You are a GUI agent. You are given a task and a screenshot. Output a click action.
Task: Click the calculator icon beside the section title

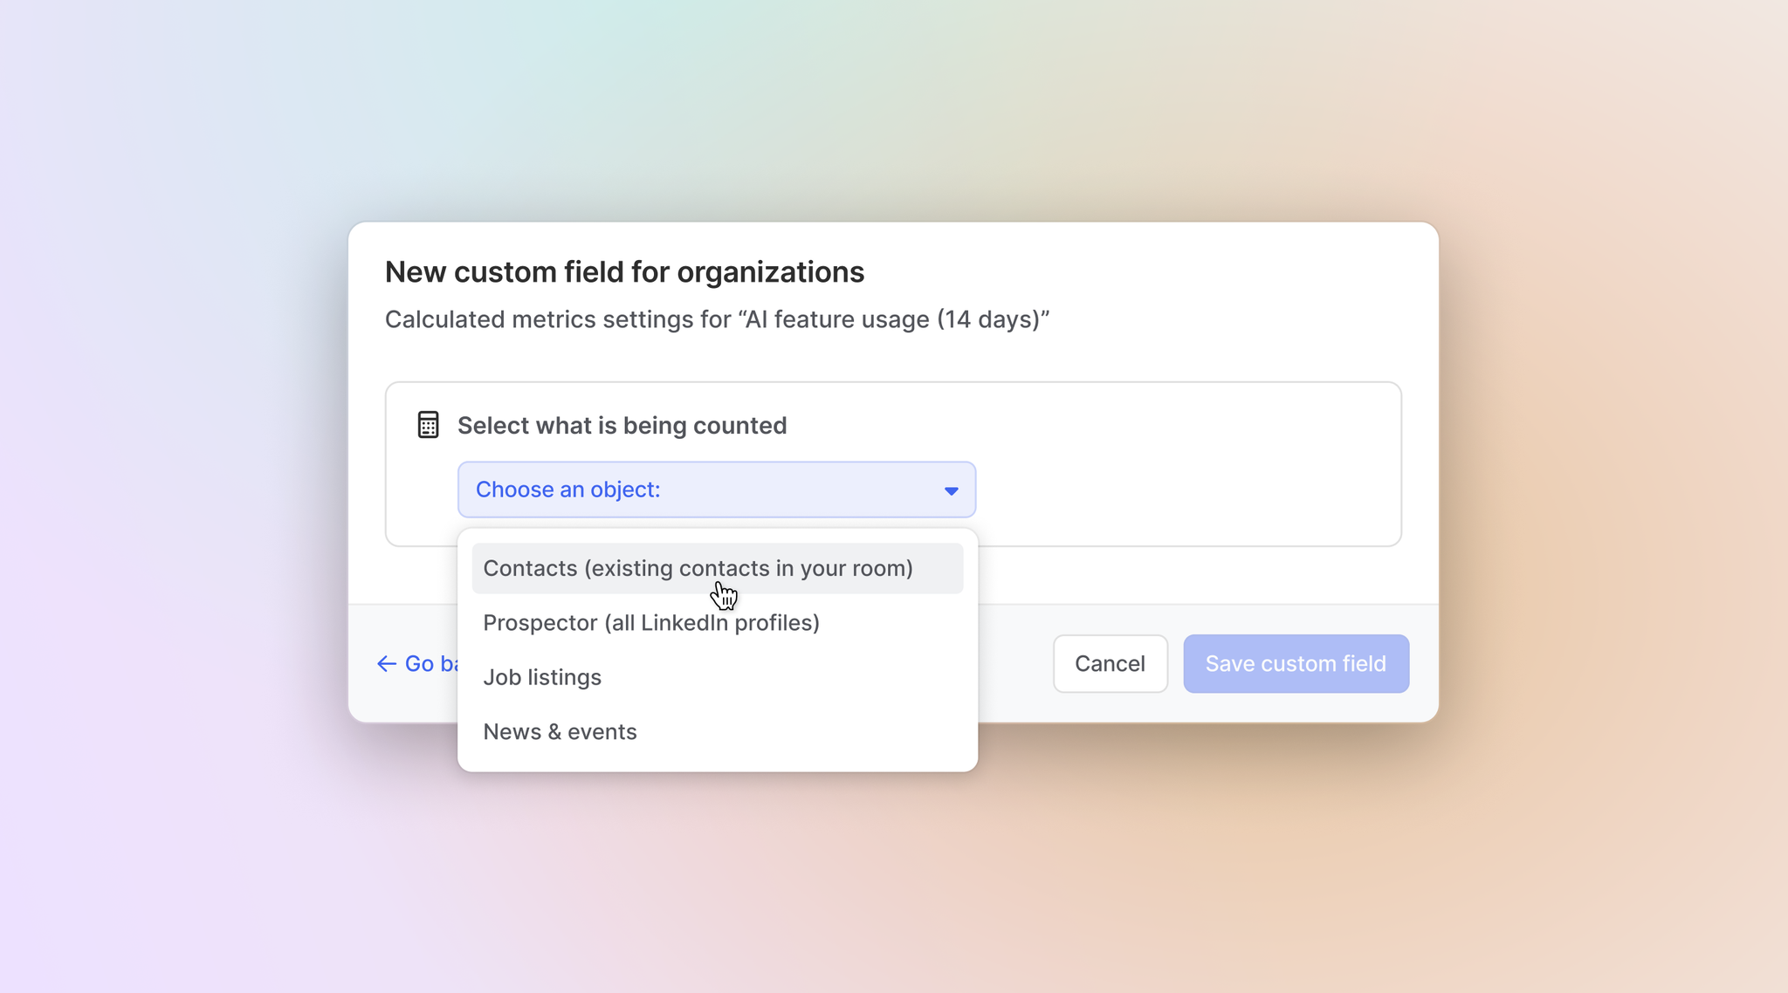[428, 425]
